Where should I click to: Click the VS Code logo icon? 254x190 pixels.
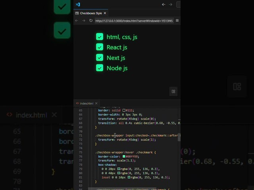[x=78, y=4]
